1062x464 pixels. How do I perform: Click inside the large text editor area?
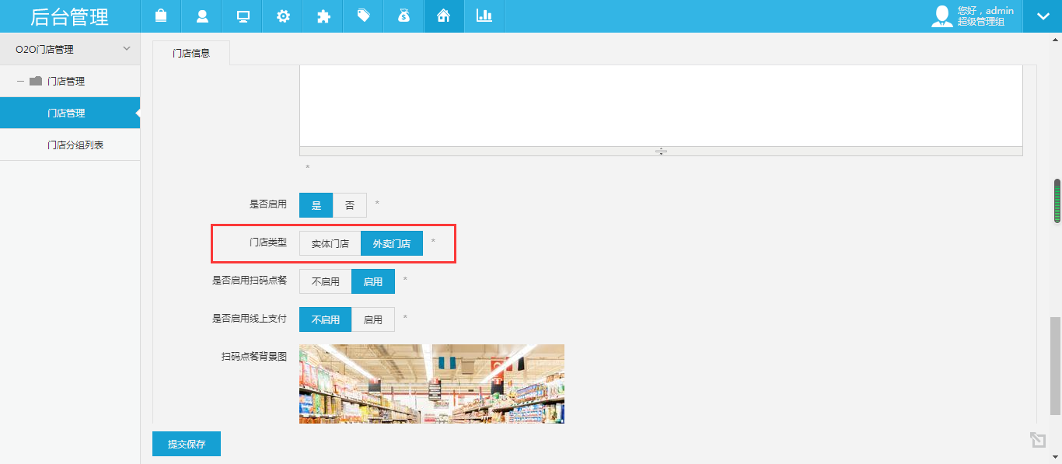pyautogui.click(x=661, y=105)
